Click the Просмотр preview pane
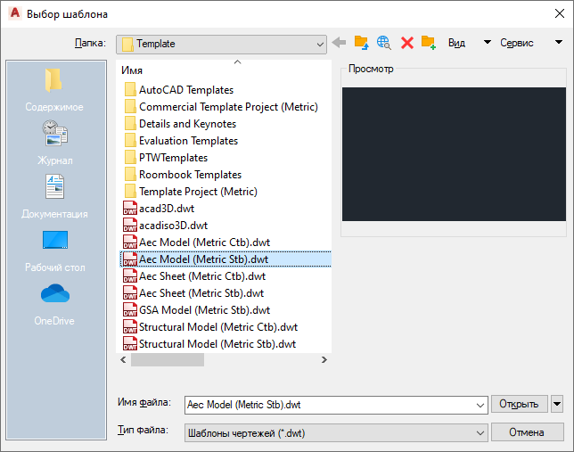This screenshot has width=574, height=452. click(454, 154)
